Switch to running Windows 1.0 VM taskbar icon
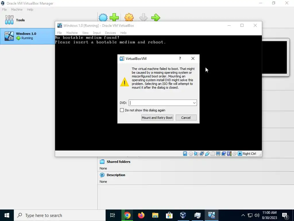The height and width of the screenshot is (221, 294). click(x=212, y=215)
